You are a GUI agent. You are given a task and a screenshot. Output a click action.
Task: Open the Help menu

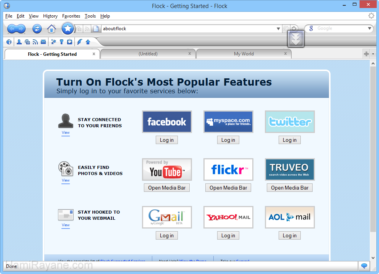coord(105,16)
